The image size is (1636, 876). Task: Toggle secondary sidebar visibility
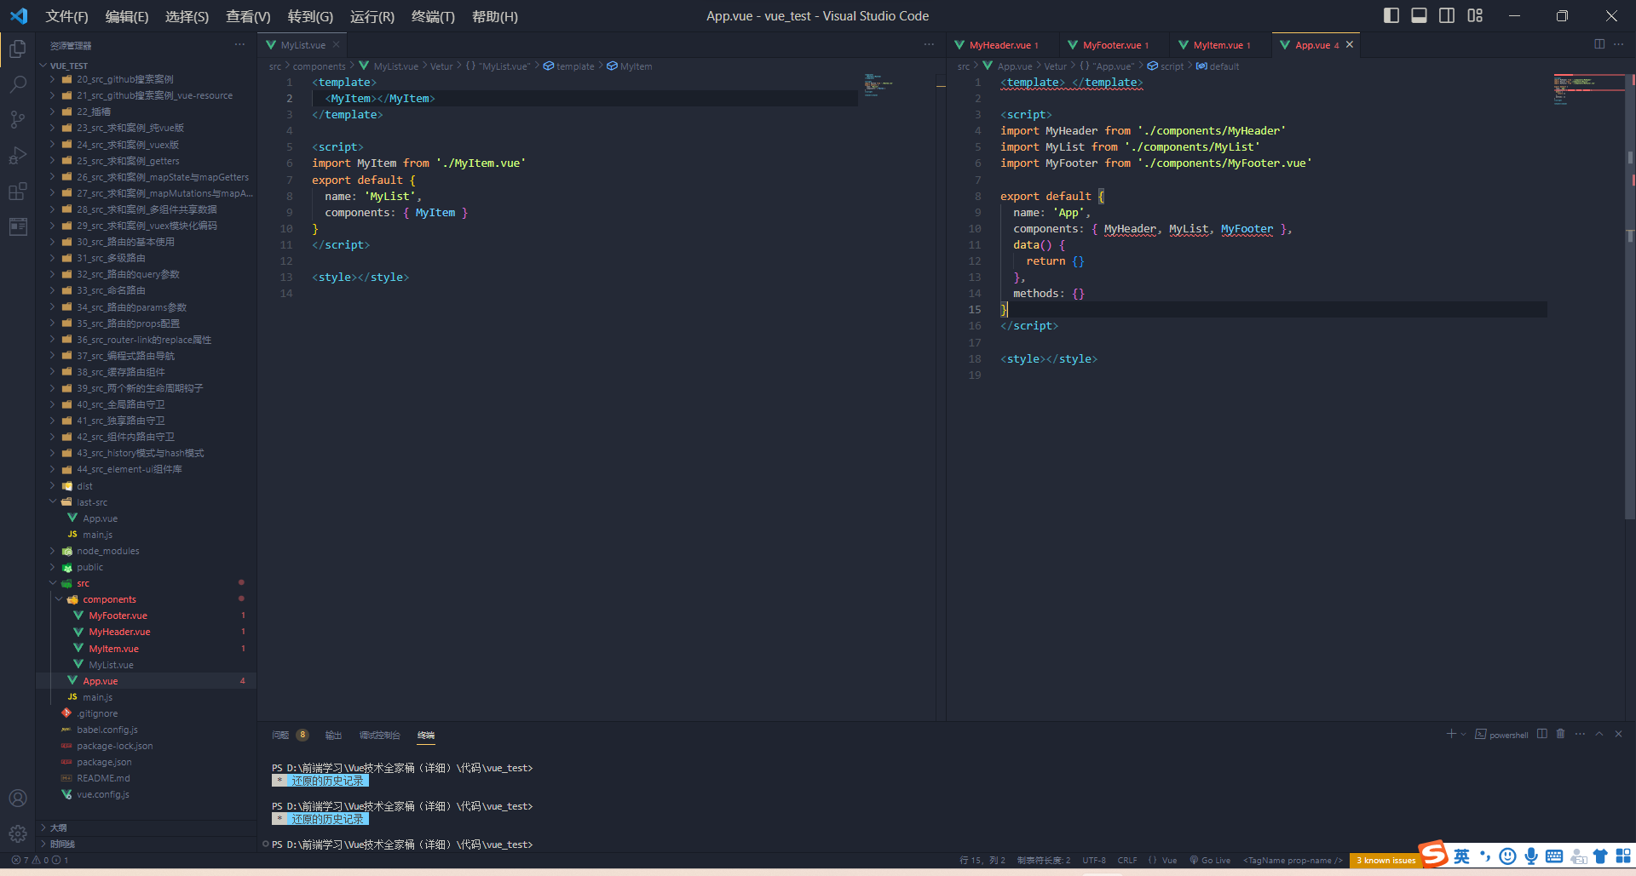click(1447, 15)
